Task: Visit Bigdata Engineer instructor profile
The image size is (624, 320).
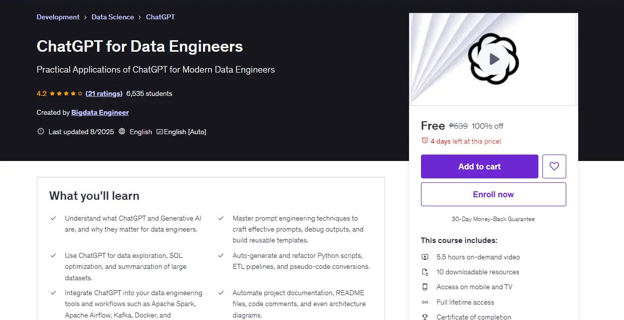Action: pyautogui.click(x=100, y=112)
